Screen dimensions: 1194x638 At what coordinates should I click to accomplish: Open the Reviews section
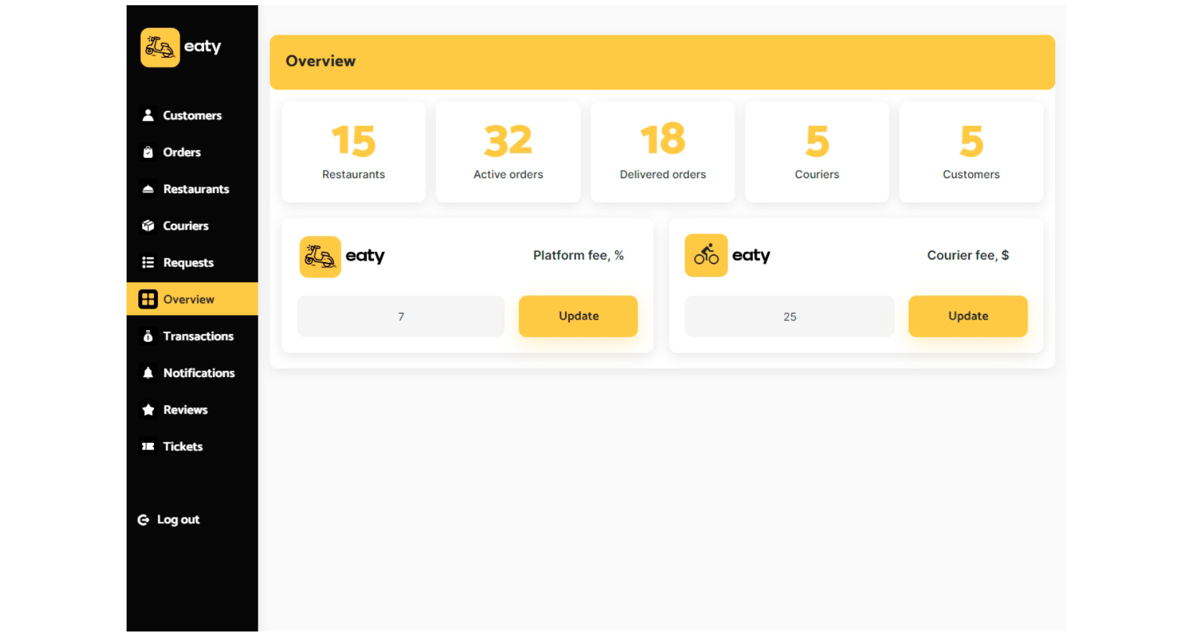pyautogui.click(x=192, y=410)
